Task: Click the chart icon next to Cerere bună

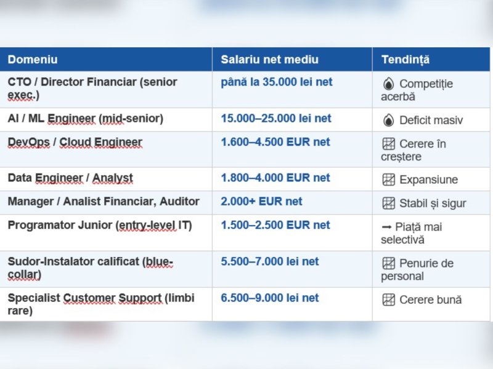Action: click(388, 300)
